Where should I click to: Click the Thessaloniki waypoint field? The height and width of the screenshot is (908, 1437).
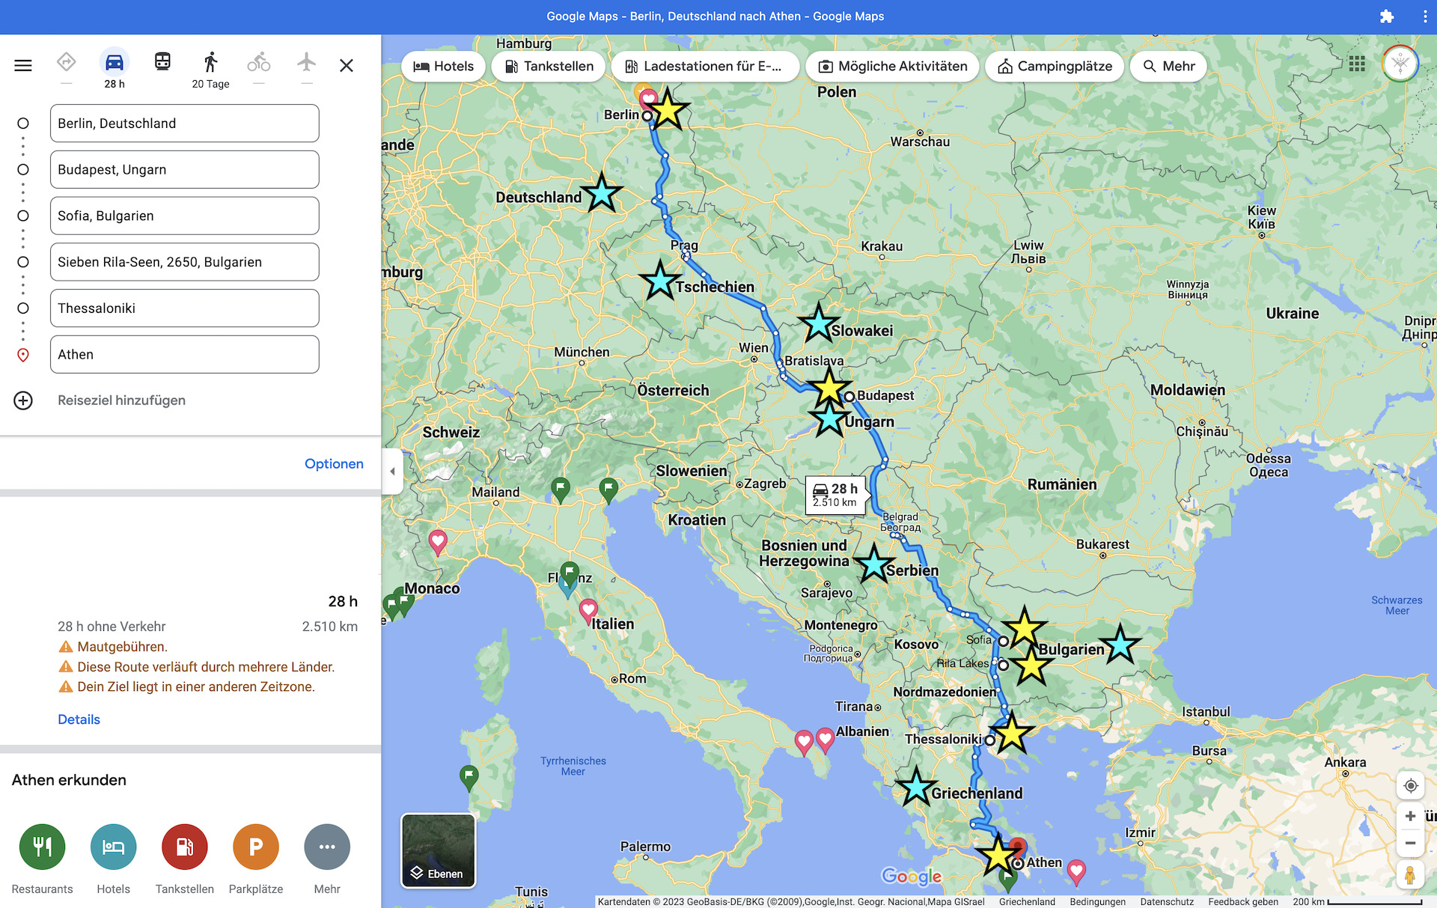(185, 308)
